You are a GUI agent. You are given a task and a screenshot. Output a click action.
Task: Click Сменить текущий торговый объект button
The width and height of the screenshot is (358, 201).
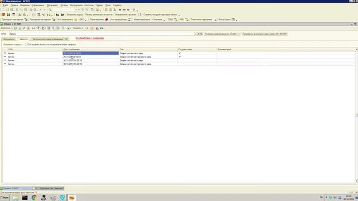click(161, 15)
